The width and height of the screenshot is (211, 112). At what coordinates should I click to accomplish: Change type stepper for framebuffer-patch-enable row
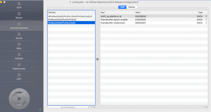point(206,20)
